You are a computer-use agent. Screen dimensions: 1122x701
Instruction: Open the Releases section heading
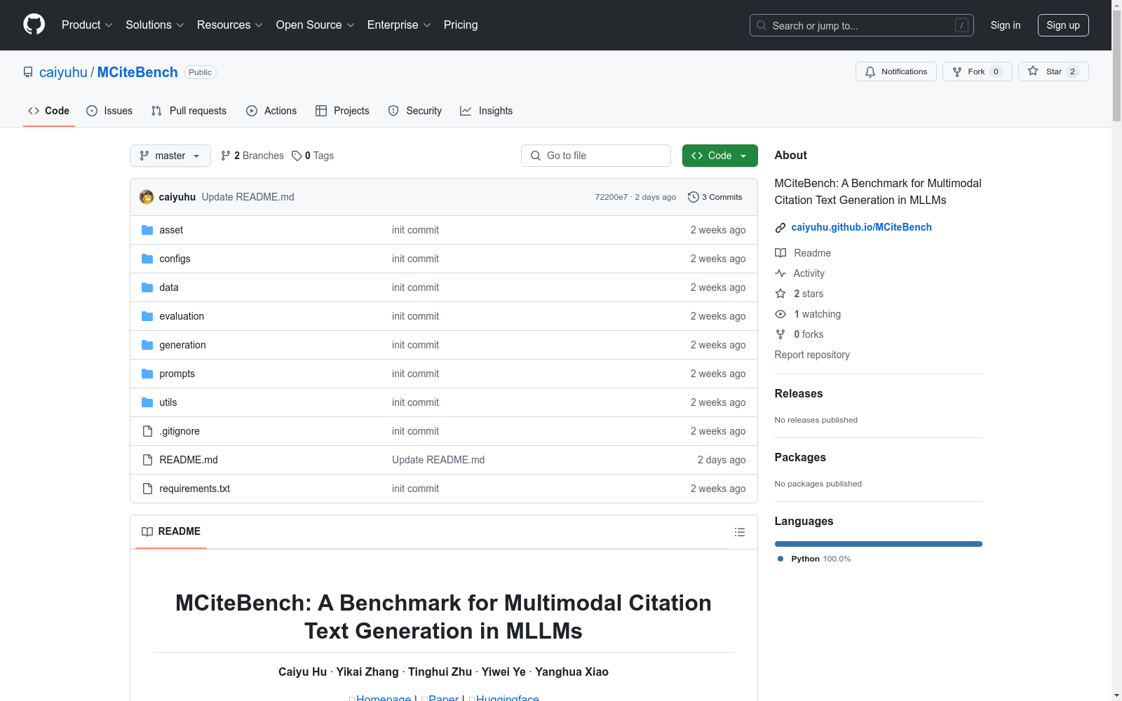799,393
